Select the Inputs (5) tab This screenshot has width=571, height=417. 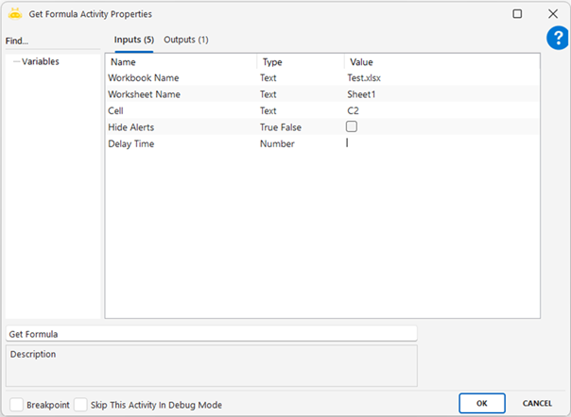(x=133, y=40)
